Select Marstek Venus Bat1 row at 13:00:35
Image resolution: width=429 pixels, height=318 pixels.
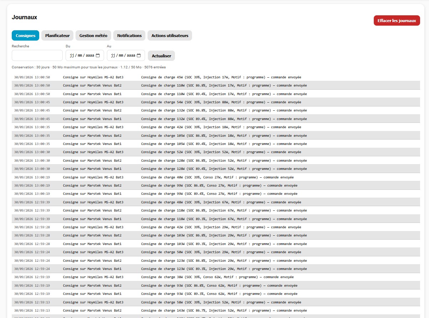216,144
